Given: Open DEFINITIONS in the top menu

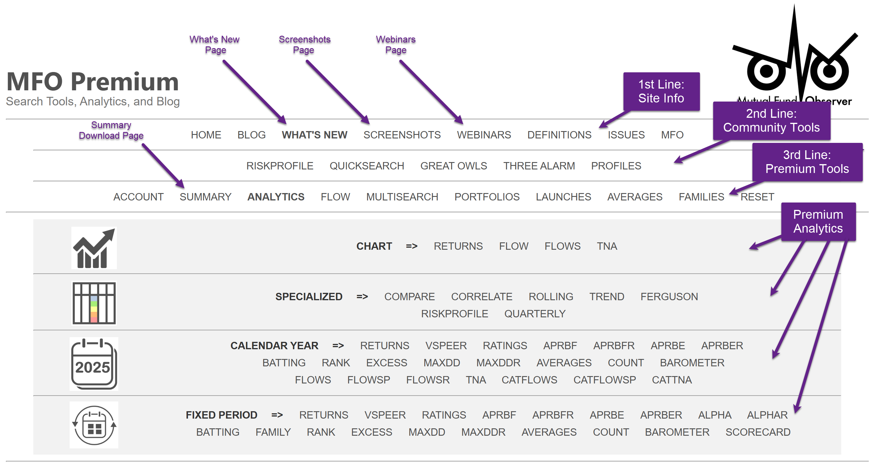Looking at the screenshot, I should pos(559,135).
